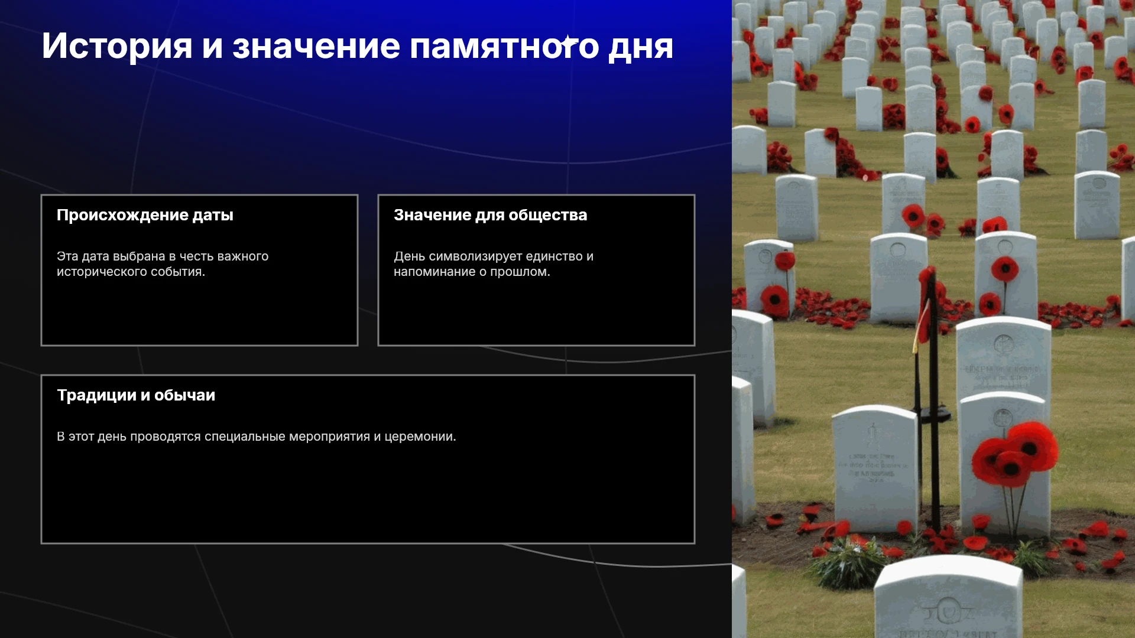Select the cemetery photo with poppies
This screenshot has width=1135, height=638.
pos(933,319)
